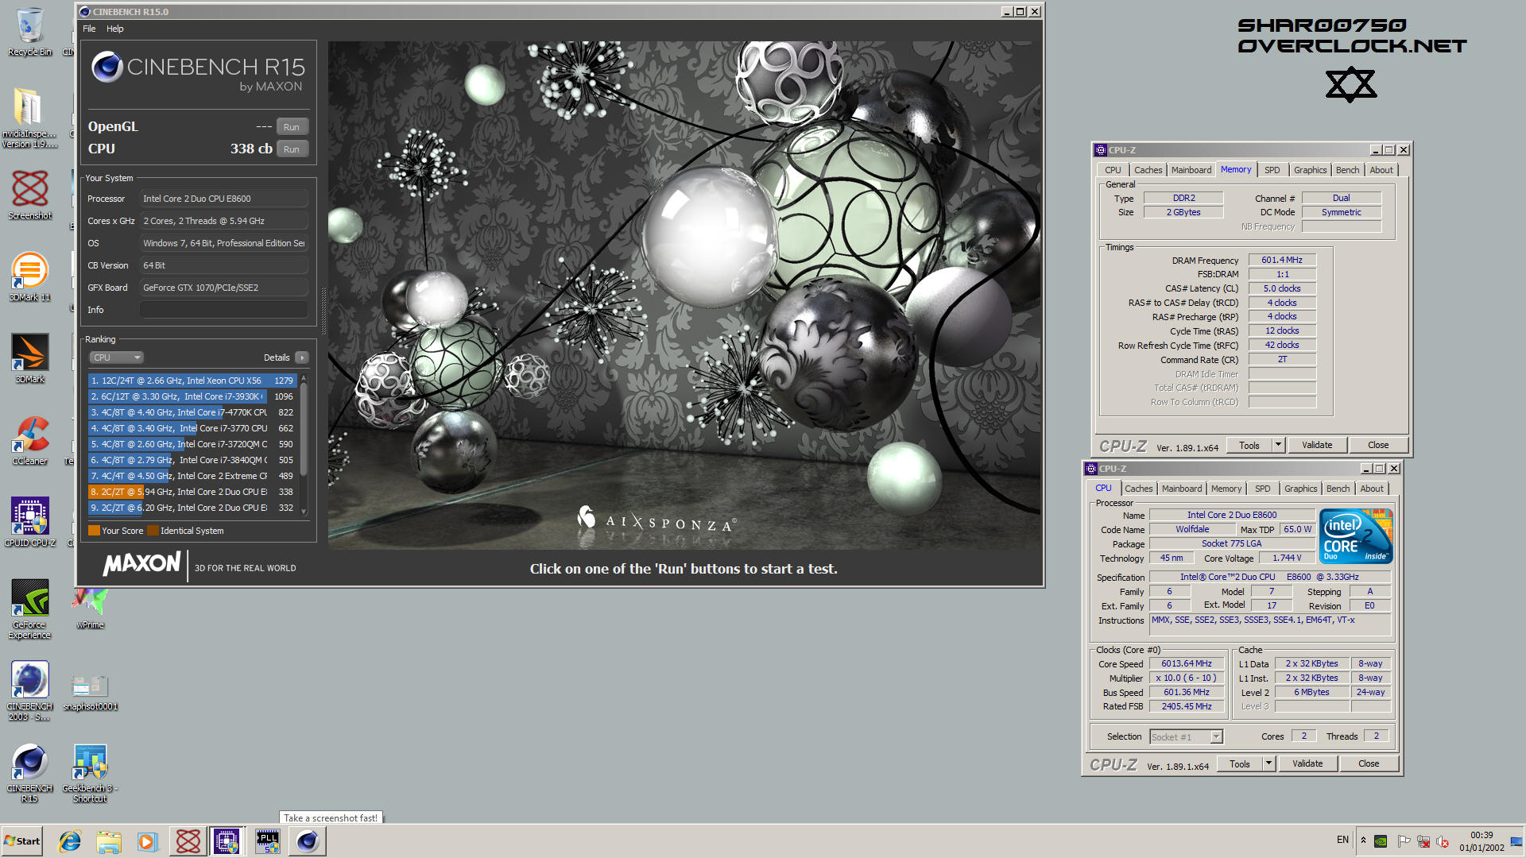Click the Info input field
The width and height of the screenshot is (1526, 858).
pos(224,310)
